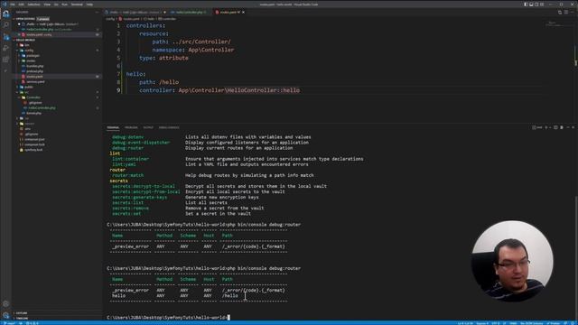
Task: Kill terminal with the trash icon
Action: pyautogui.click(x=562, y=127)
